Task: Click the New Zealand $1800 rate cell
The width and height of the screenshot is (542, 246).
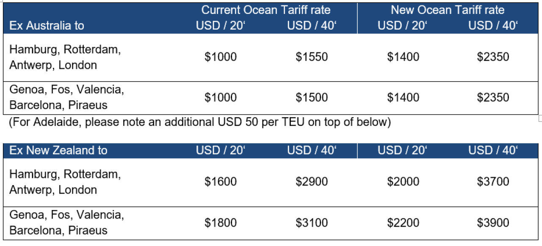Action: coord(221,222)
